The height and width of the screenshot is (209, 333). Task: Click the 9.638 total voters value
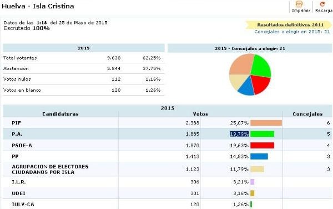[114, 58]
